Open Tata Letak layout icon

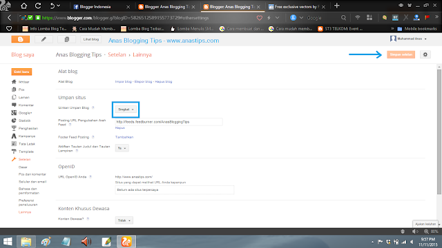[14, 144]
